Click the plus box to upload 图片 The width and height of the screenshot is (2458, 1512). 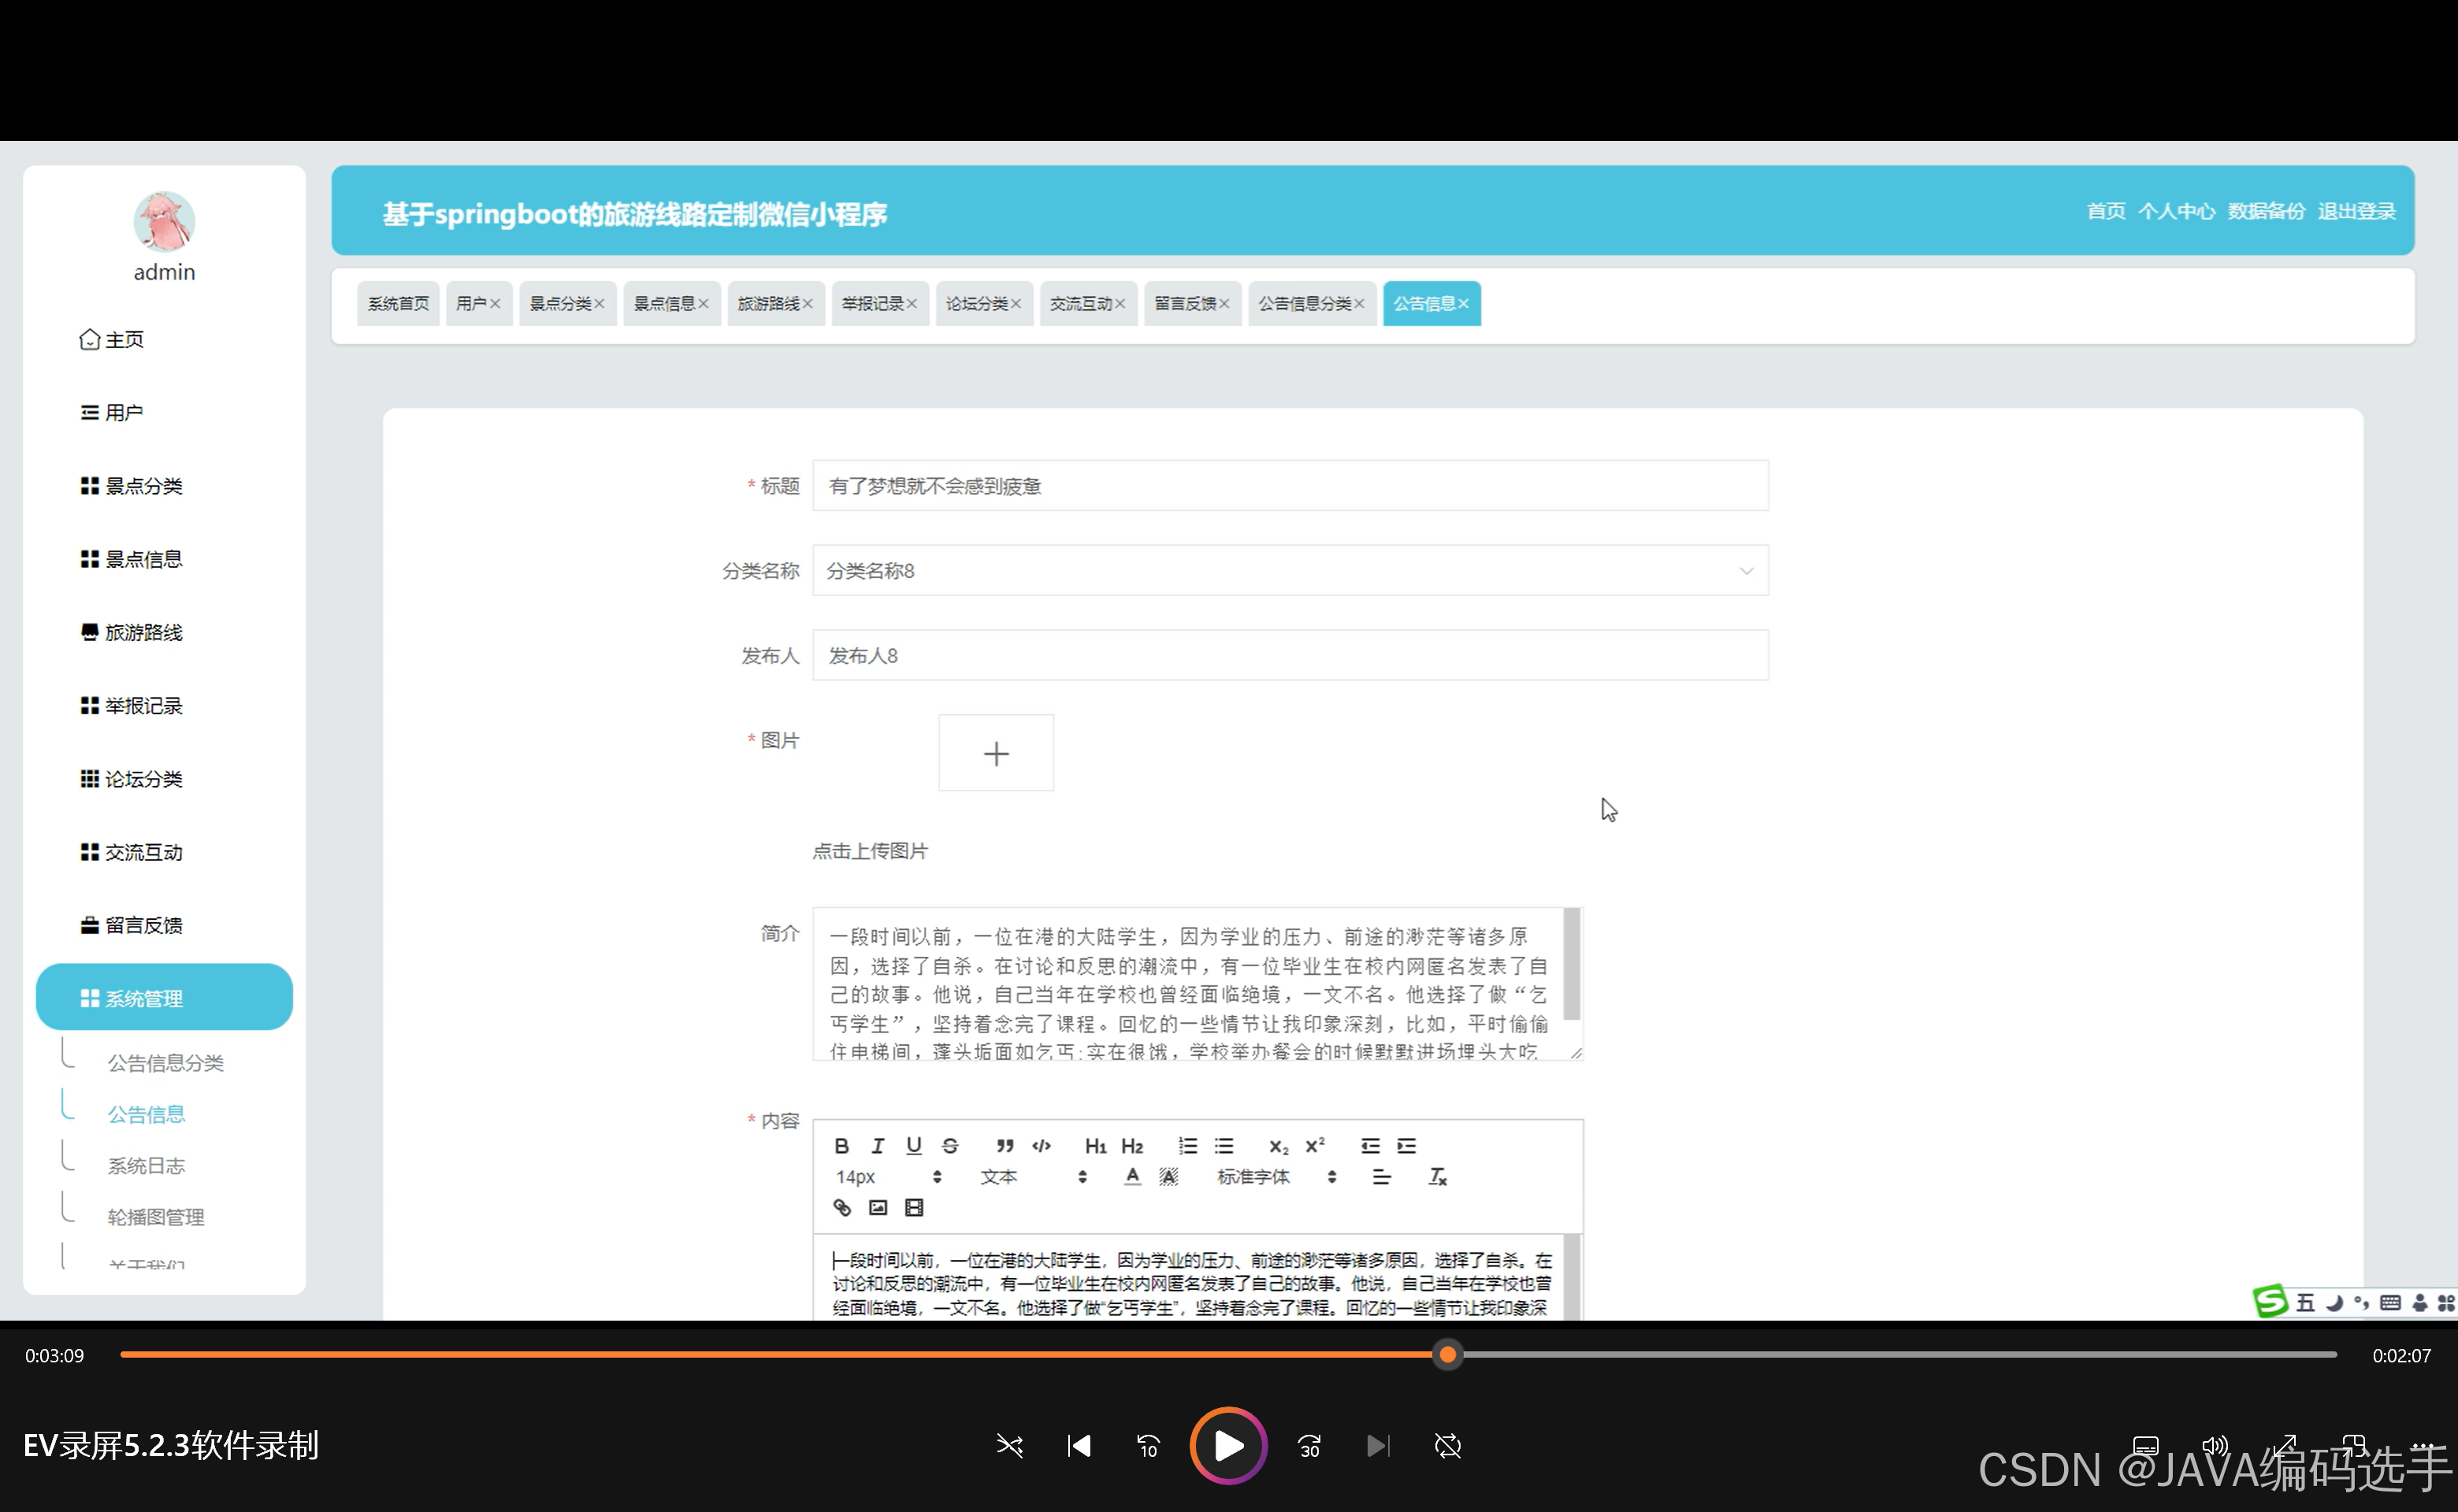[x=995, y=753]
